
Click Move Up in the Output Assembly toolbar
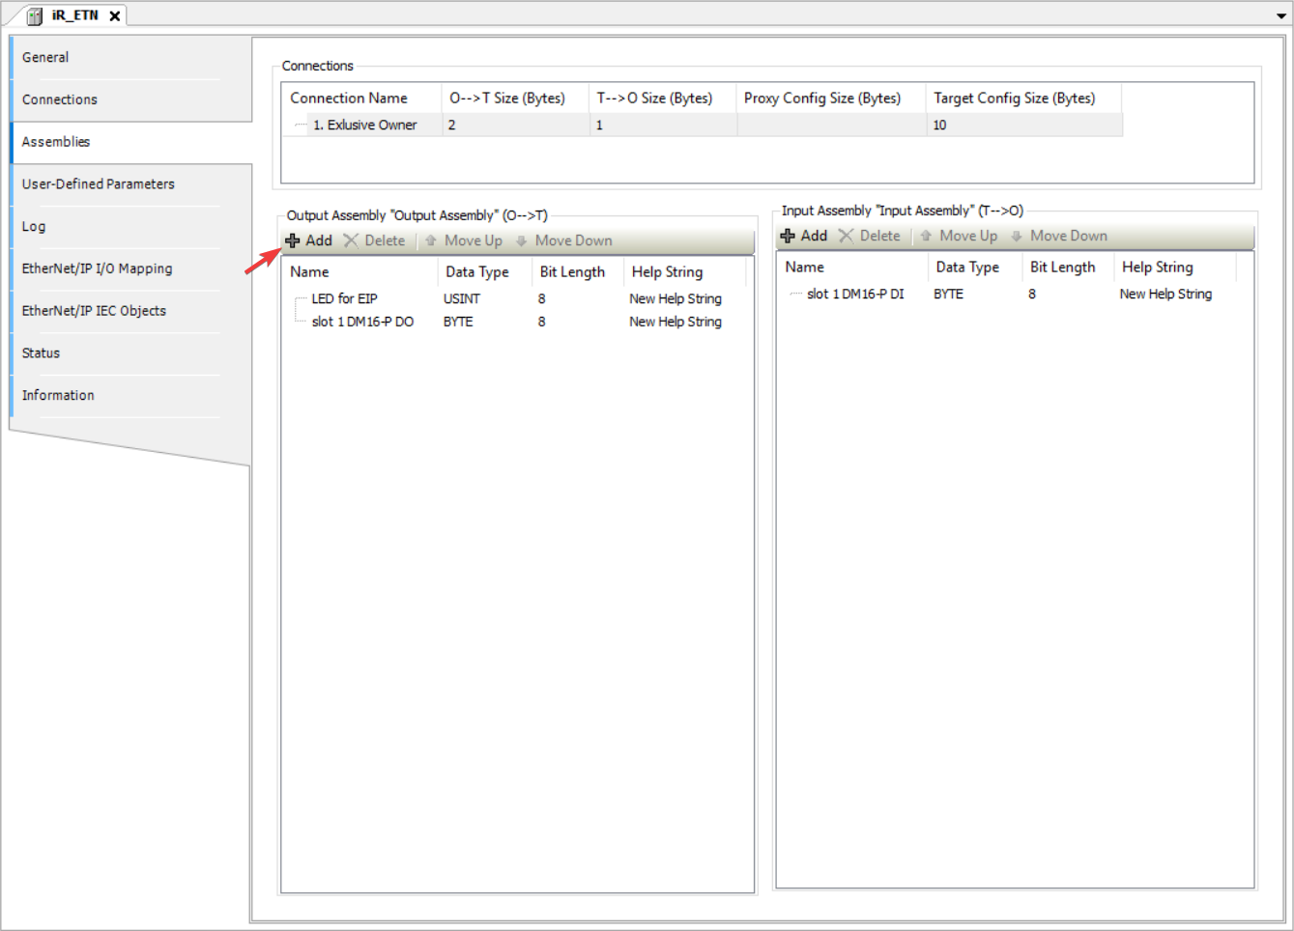(464, 240)
